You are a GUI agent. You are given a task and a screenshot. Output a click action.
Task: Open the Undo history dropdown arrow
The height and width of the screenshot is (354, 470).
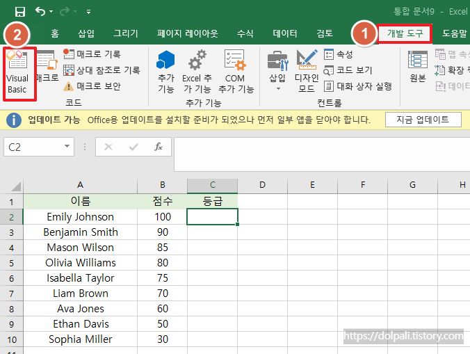pos(51,12)
